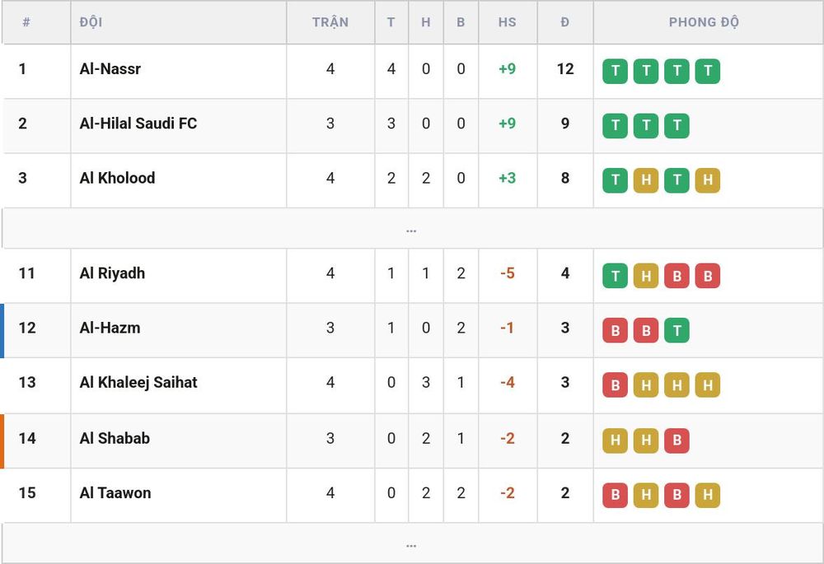The width and height of the screenshot is (824, 564).
Task: Open the Al-Hilal Saudi FC team link
Action: point(138,124)
